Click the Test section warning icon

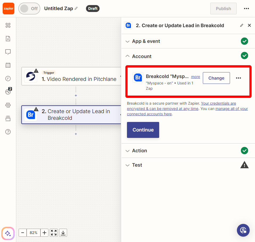244,165
